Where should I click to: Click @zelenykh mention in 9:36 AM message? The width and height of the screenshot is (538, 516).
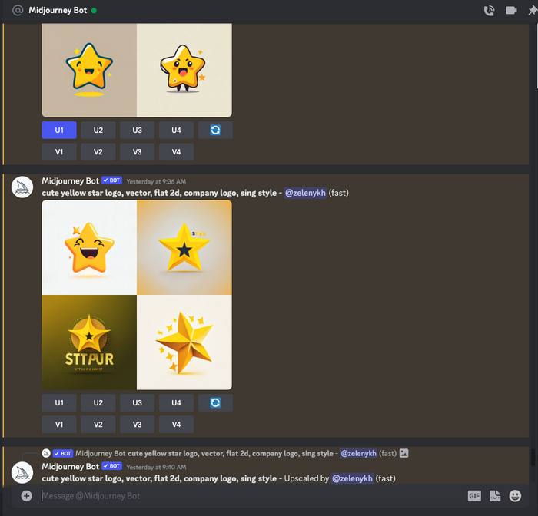305,193
